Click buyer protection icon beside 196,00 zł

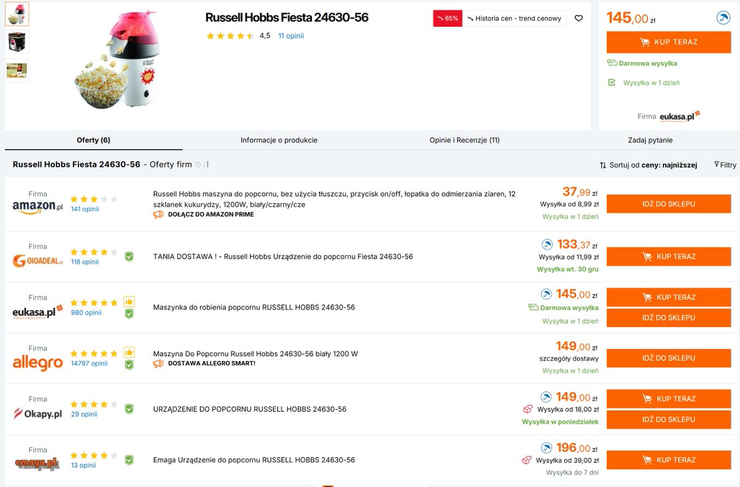(x=547, y=448)
